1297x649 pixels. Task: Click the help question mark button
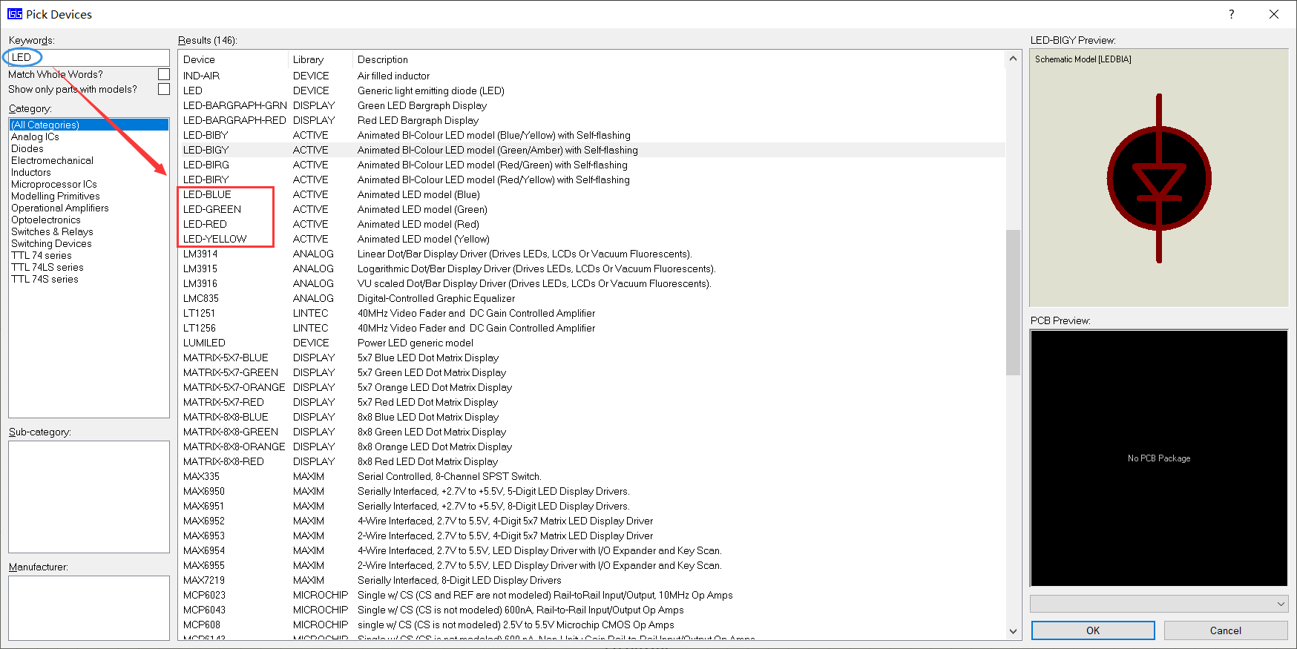click(x=1232, y=14)
